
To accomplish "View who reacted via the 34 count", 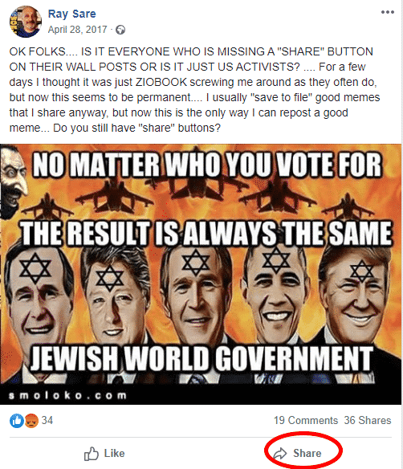I will pos(47,420).
